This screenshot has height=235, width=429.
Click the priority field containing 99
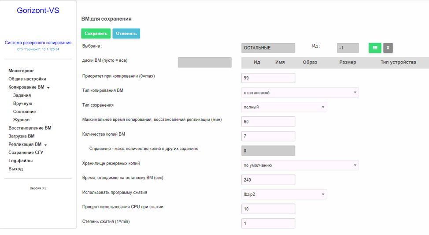[x=268, y=78]
